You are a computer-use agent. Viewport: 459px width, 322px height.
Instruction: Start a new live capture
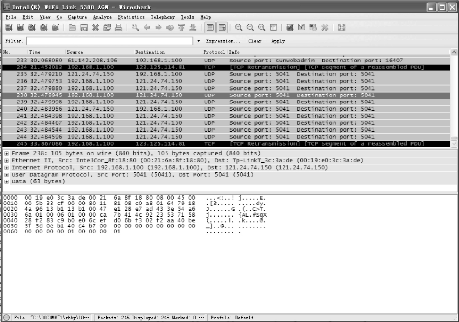click(x=32, y=27)
